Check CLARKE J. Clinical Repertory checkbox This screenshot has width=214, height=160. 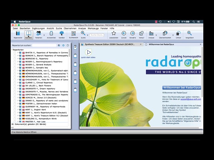click(15, 83)
